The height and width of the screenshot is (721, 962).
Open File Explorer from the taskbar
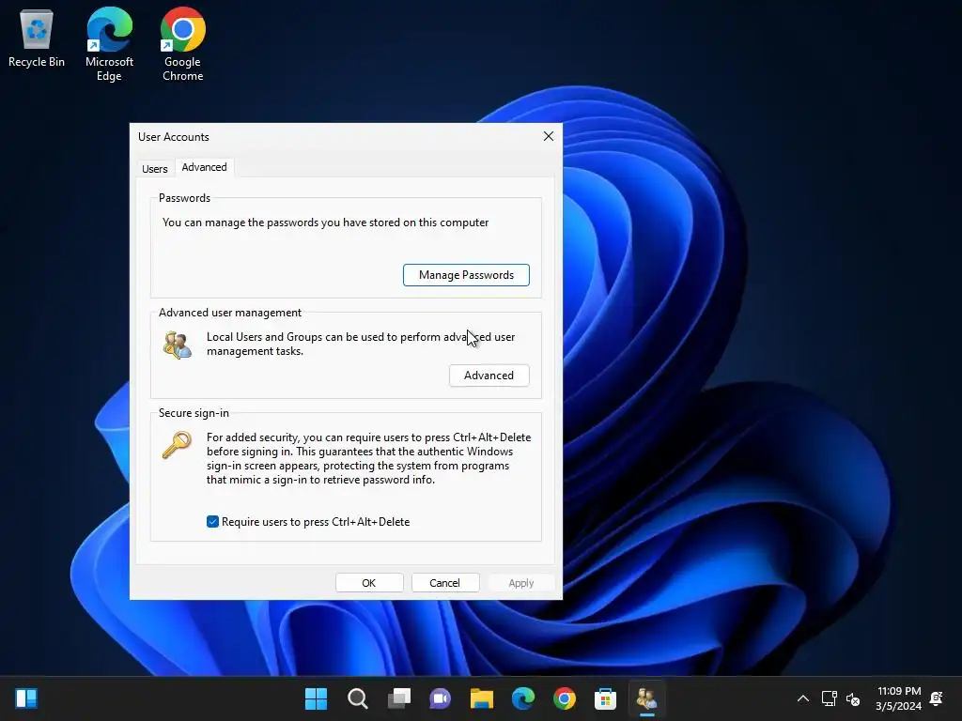482,698
